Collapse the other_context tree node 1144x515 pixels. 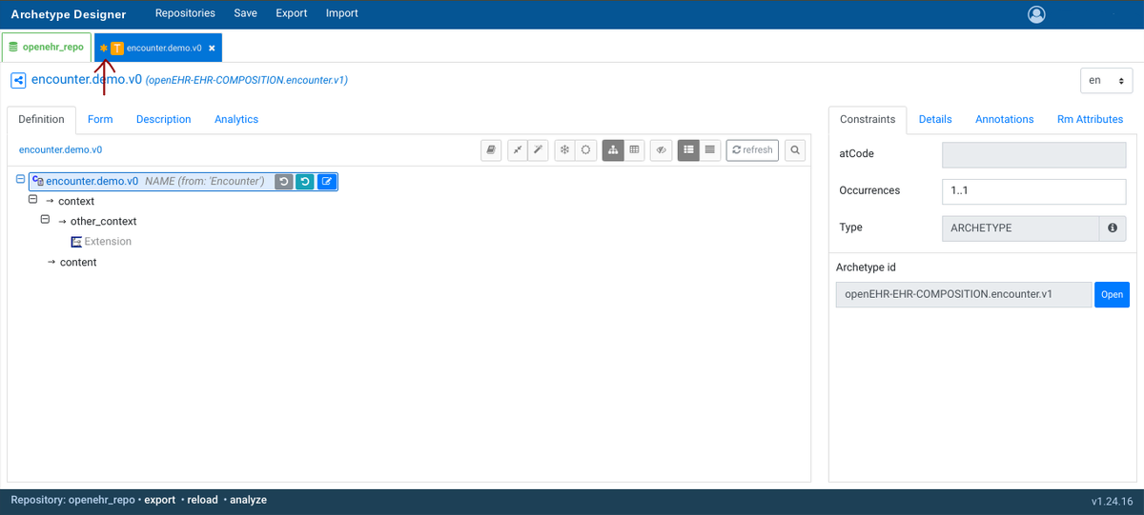44,220
